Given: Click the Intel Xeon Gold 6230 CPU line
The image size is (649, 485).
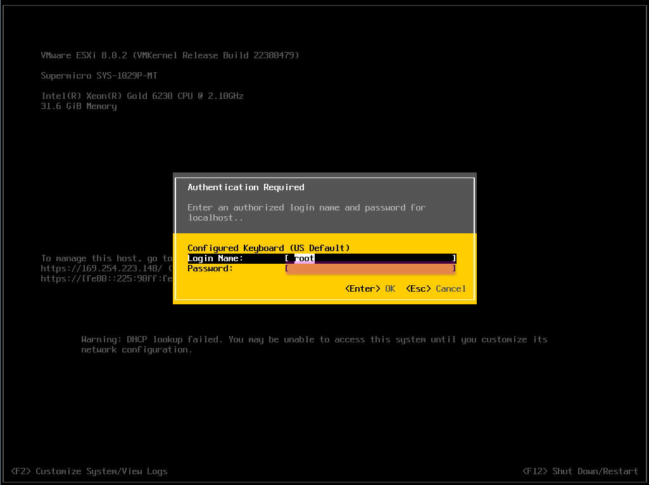Looking at the screenshot, I should 142,96.
